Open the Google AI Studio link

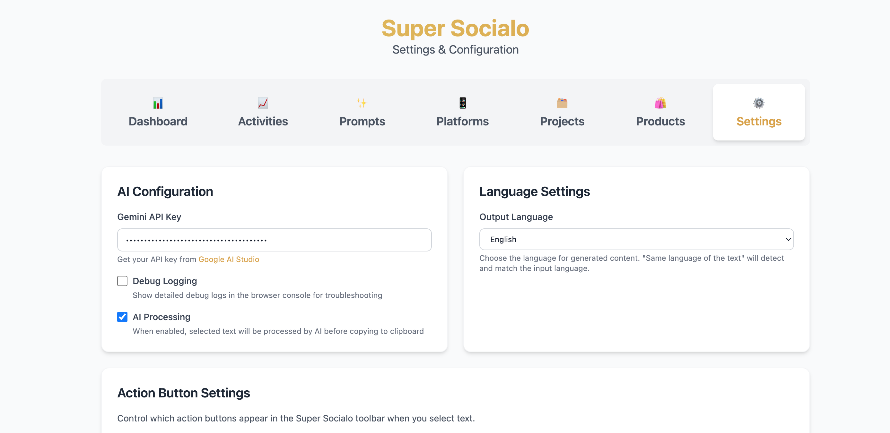229,259
